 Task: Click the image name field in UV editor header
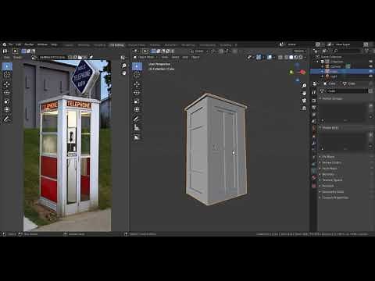coord(52,57)
